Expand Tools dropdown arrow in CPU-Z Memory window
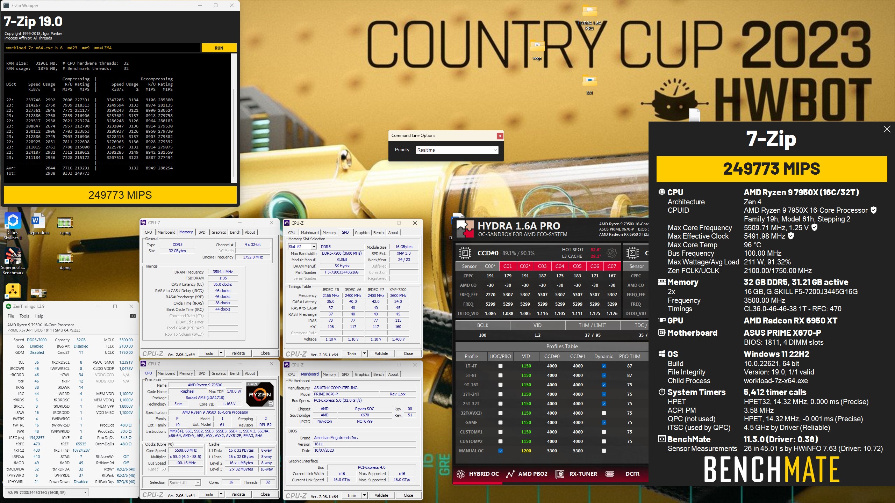 (221, 353)
